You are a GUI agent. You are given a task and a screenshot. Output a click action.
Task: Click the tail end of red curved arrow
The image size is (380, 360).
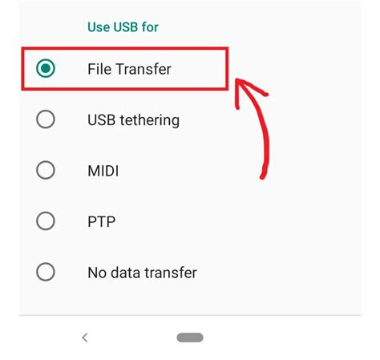(x=263, y=176)
